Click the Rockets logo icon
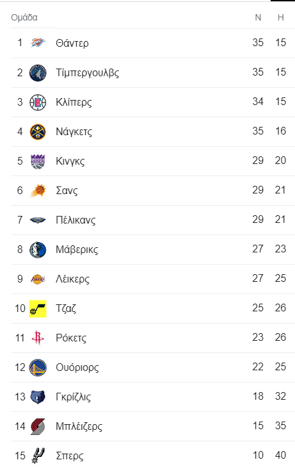Image resolution: width=295 pixels, height=476 pixels. tap(38, 338)
